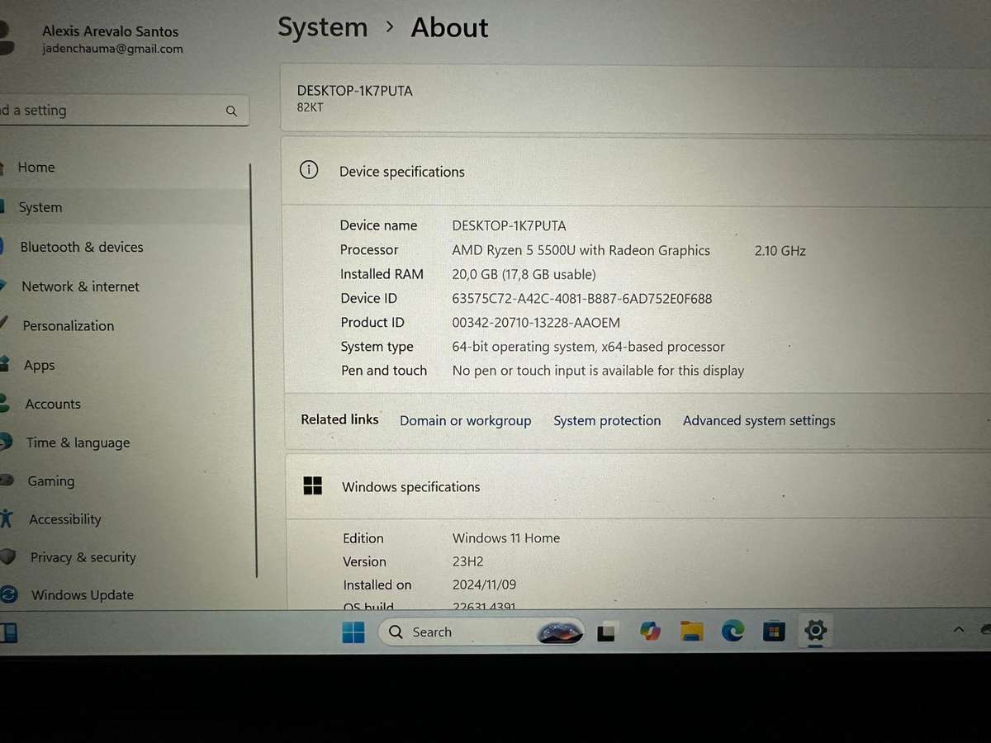The height and width of the screenshot is (743, 991).
Task: Open File Explorer from the taskbar
Action: click(691, 631)
